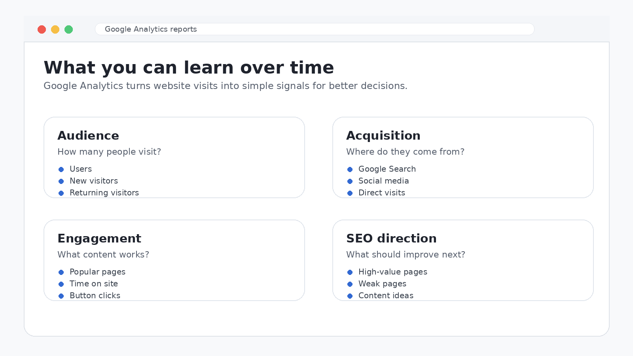Select the Time on site bullet item
Image resolution: width=633 pixels, height=356 pixels.
pos(88,284)
